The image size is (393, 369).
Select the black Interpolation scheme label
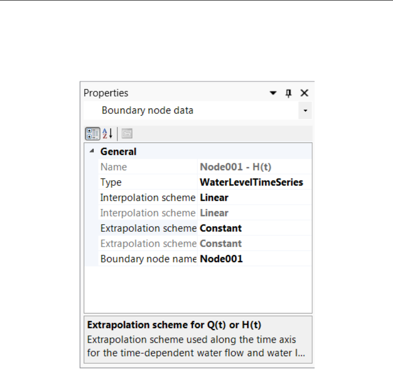pos(148,197)
